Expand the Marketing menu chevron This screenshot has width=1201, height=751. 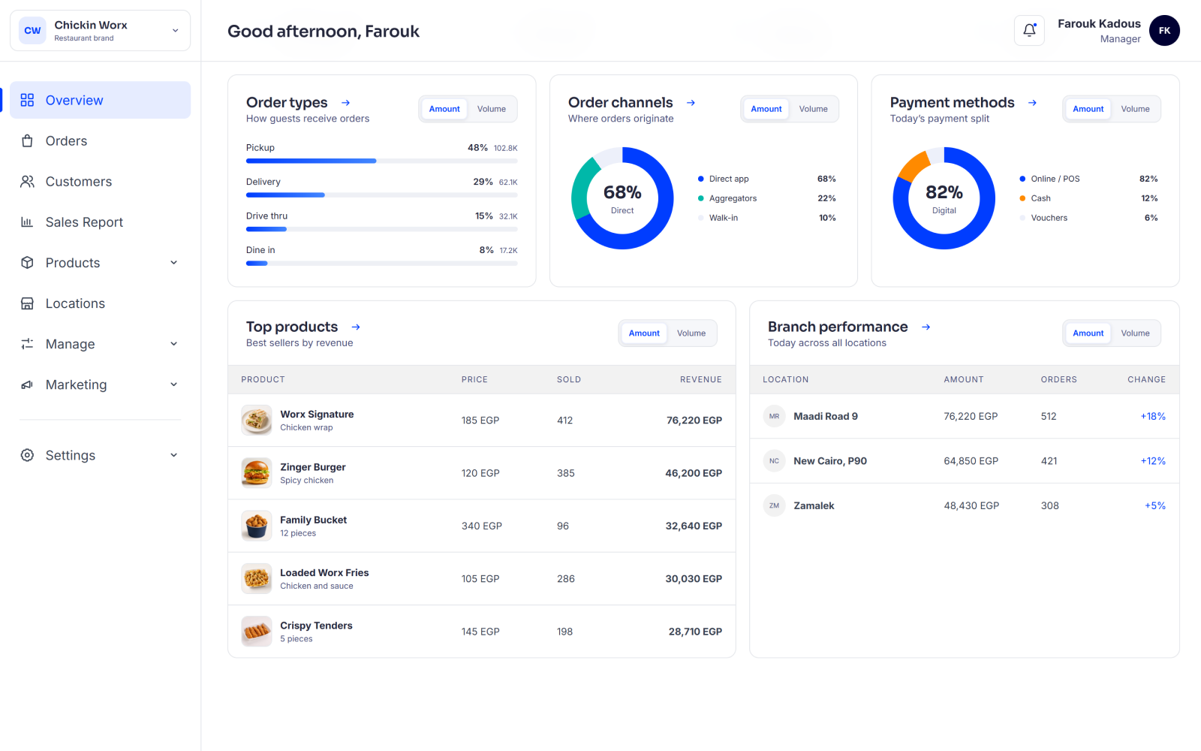(174, 385)
